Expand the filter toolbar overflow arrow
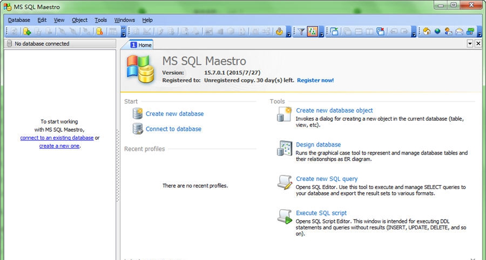The width and height of the screenshot is (486, 260). pos(322,33)
